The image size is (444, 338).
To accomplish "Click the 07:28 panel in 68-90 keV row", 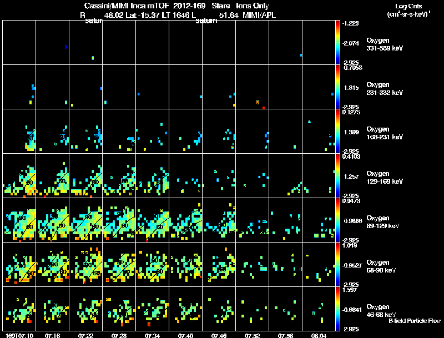I will click(x=119, y=264).
